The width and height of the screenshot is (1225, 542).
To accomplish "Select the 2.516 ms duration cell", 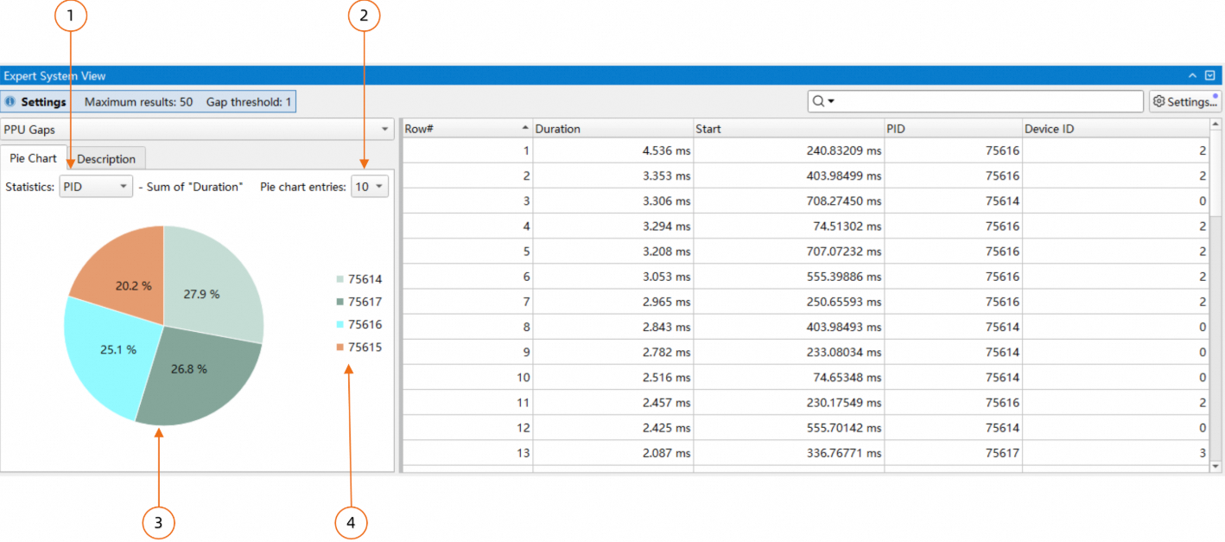I will point(612,377).
